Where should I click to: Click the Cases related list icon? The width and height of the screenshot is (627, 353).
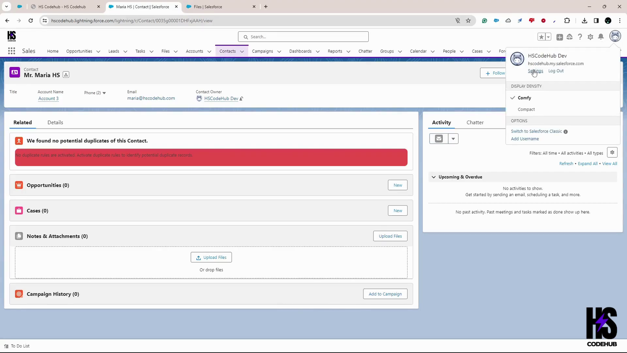[19, 211]
